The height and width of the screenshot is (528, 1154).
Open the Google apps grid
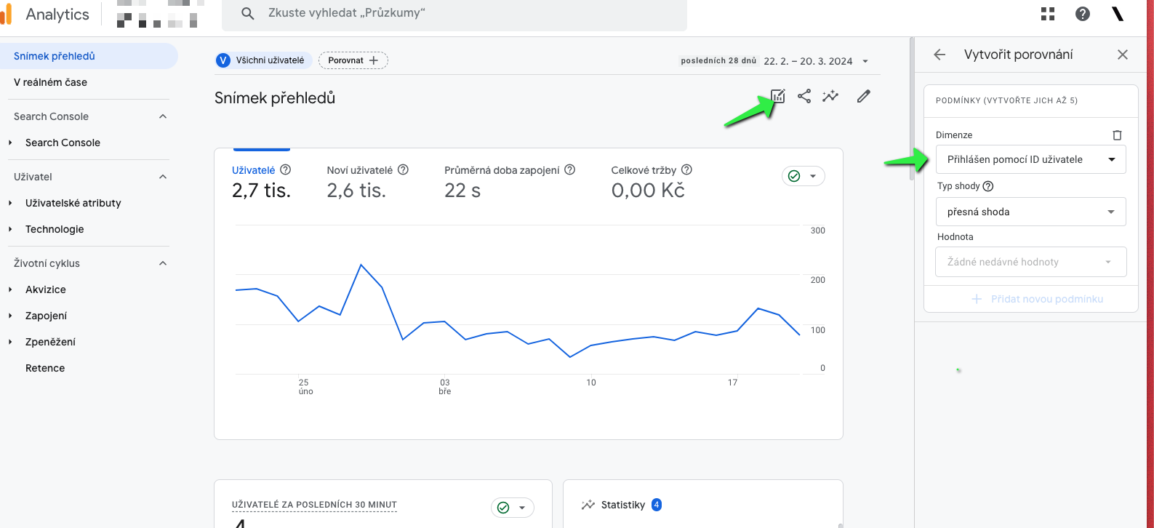click(x=1048, y=13)
